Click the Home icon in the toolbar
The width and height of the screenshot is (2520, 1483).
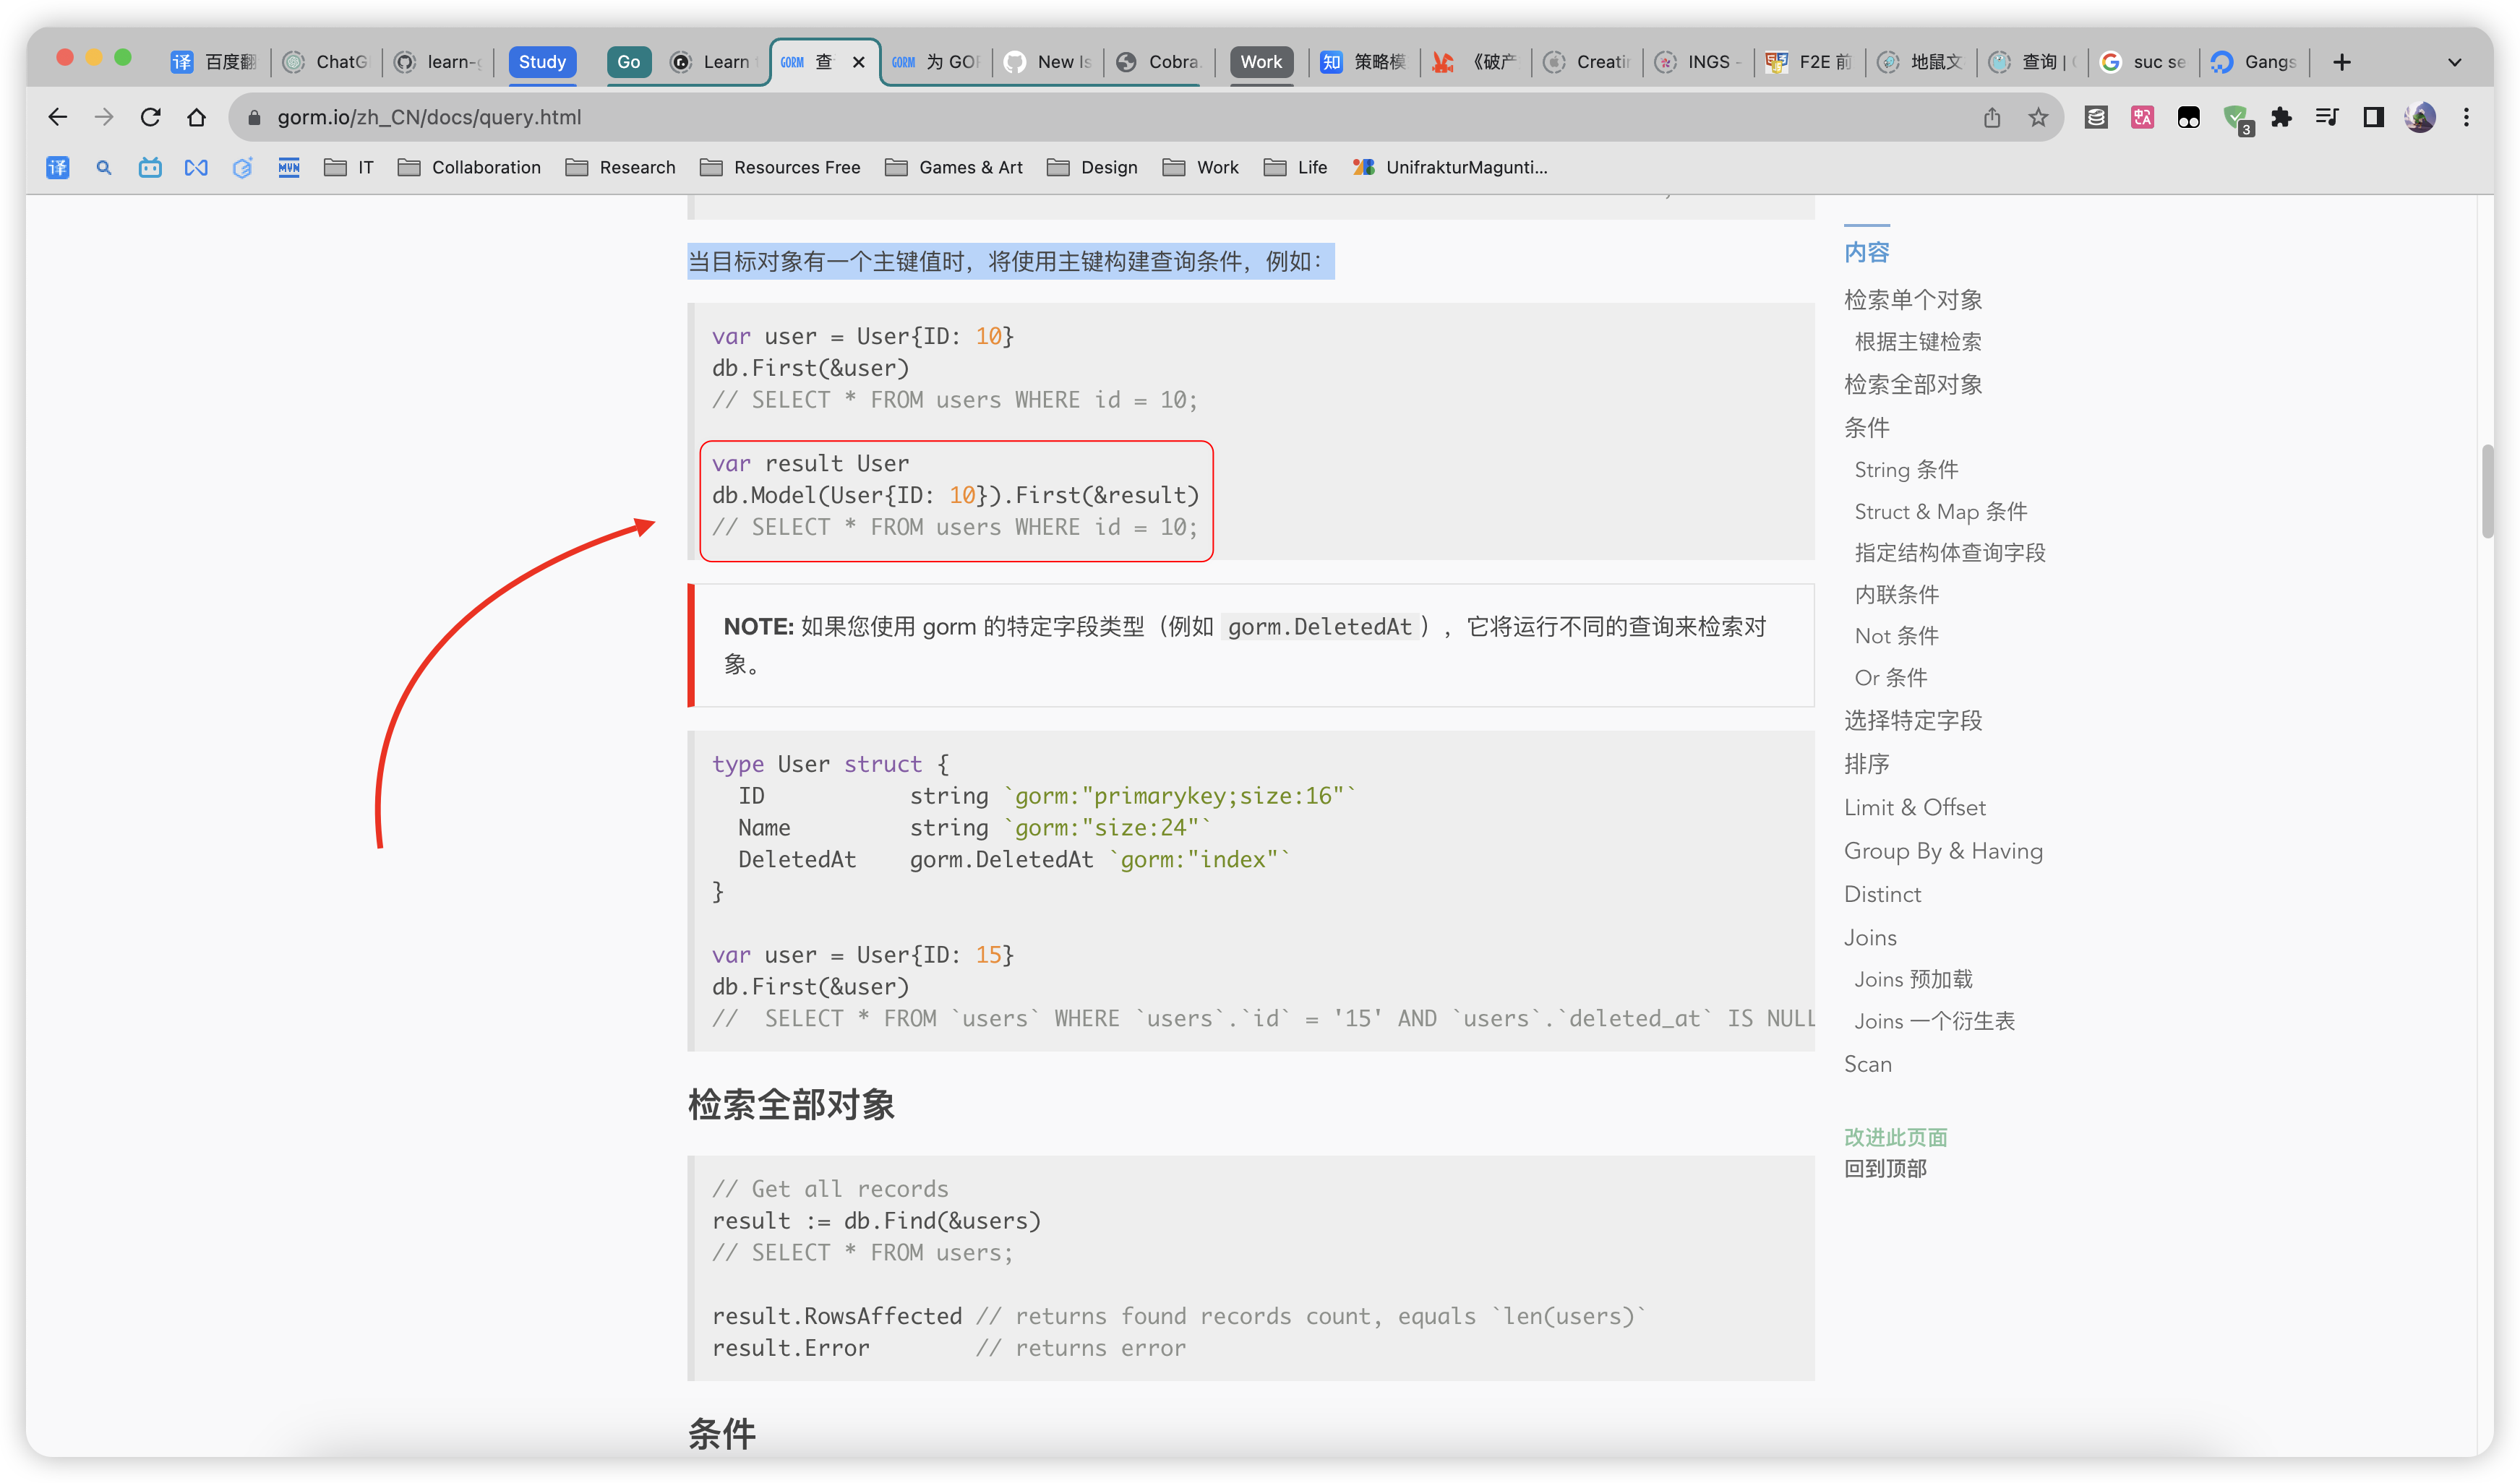(196, 117)
